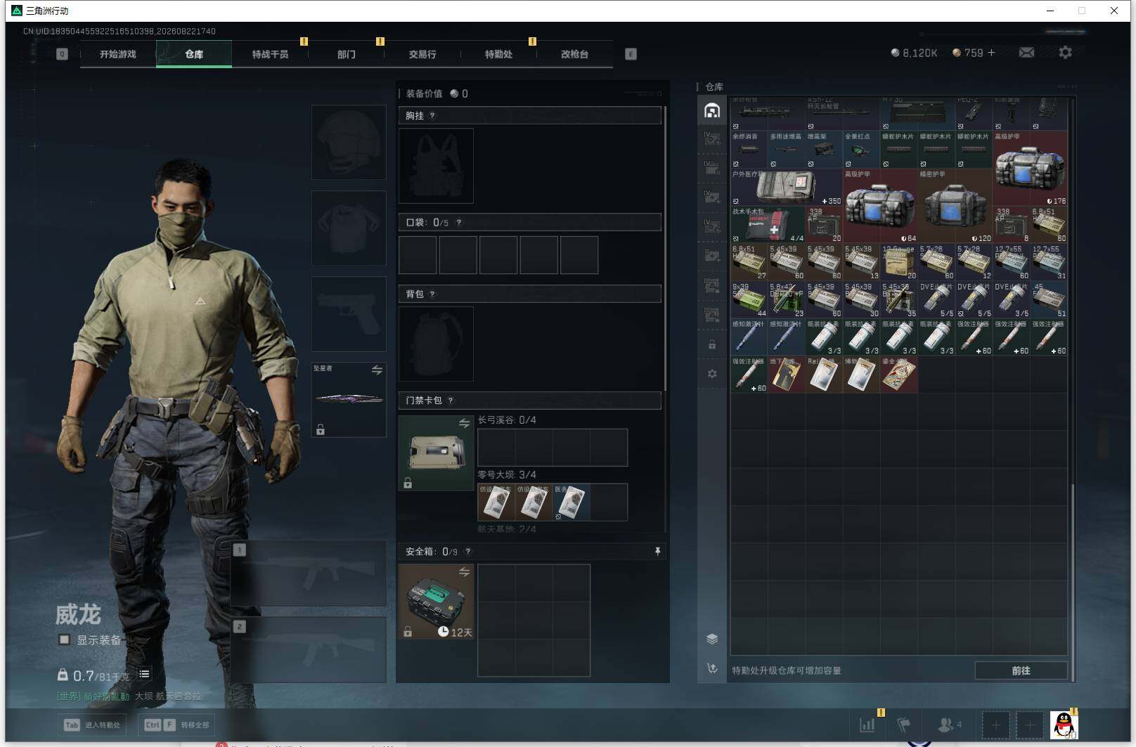Screen dimensions: 1136x747
Task: Click the swap icon on the key card holder
Action: pyautogui.click(x=464, y=423)
